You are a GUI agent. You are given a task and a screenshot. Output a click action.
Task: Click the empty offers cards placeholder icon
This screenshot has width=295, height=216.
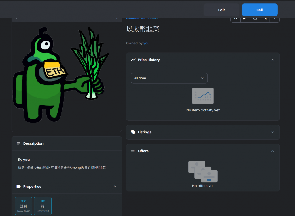coord(203,171)
